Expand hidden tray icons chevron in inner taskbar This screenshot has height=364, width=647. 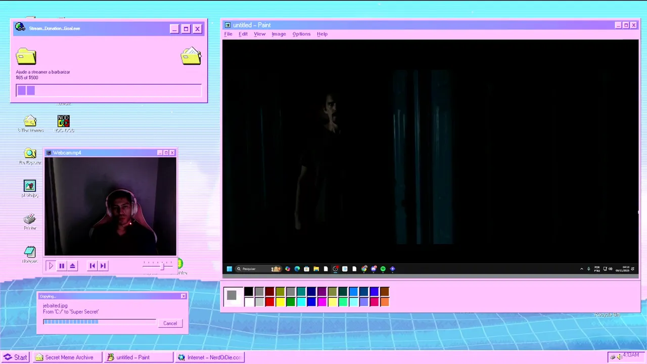coord(582,269)
